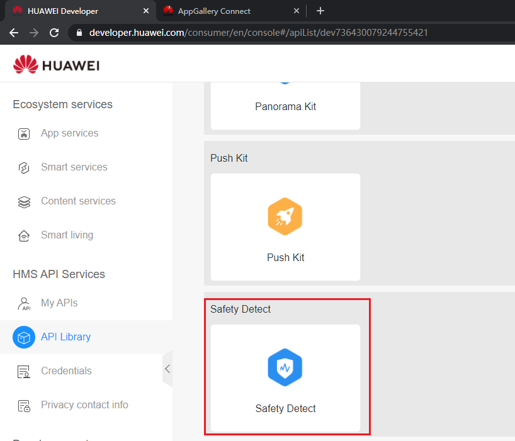Click the Safety Detect shield icon

pos(285,367)
